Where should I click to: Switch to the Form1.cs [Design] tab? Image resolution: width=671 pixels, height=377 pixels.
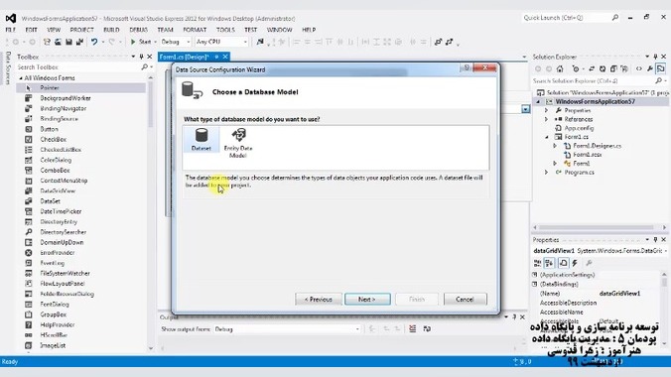[x=185, y=57]
